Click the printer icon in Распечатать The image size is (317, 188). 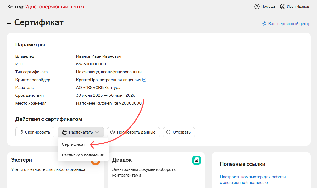coord(65,132)
